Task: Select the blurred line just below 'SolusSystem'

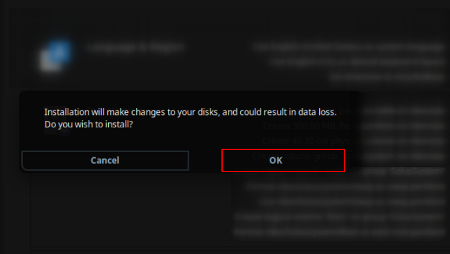Action: (345, 186)
